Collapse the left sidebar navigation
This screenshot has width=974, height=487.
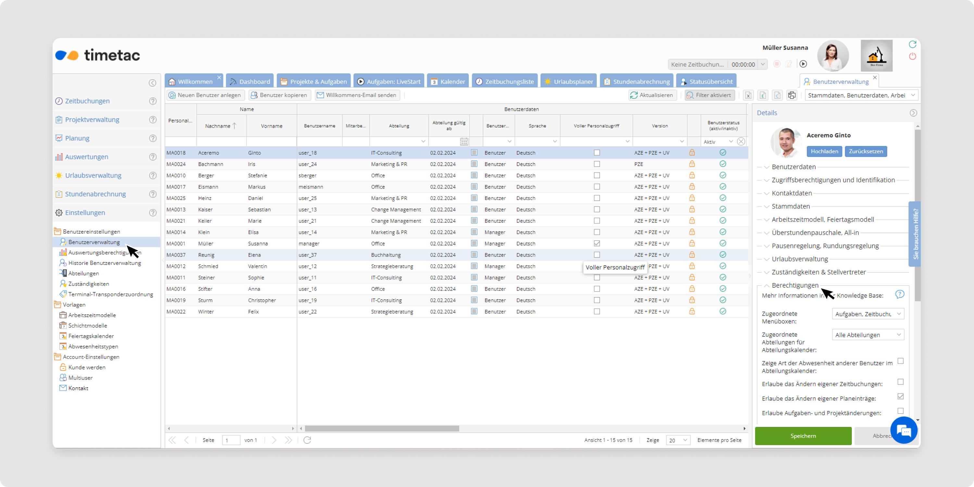(152, 83)
